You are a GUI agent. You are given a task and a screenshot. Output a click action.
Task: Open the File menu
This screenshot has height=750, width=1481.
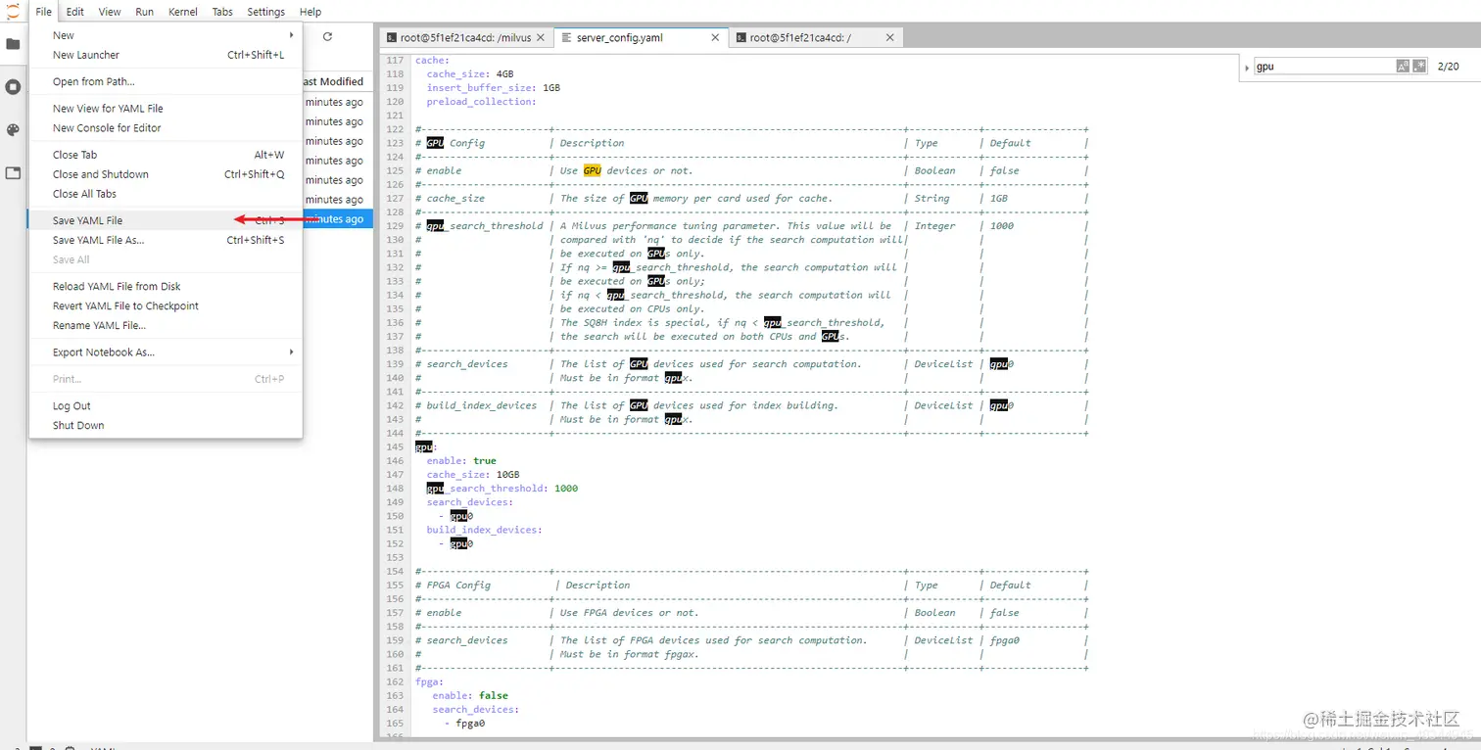tap(44, 12)
